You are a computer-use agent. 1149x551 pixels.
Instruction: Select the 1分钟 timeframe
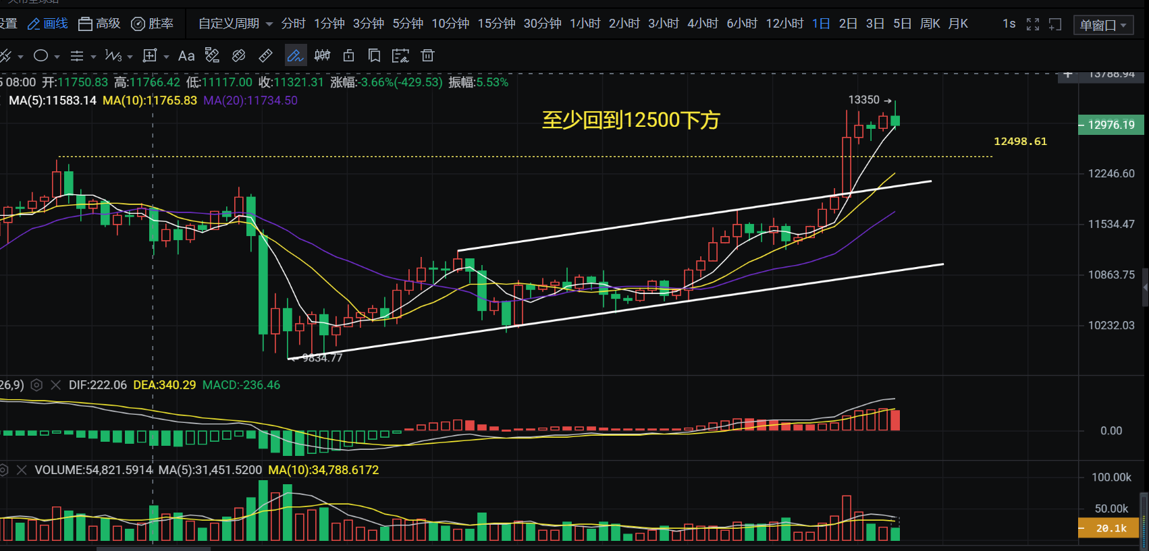(329, 24)
